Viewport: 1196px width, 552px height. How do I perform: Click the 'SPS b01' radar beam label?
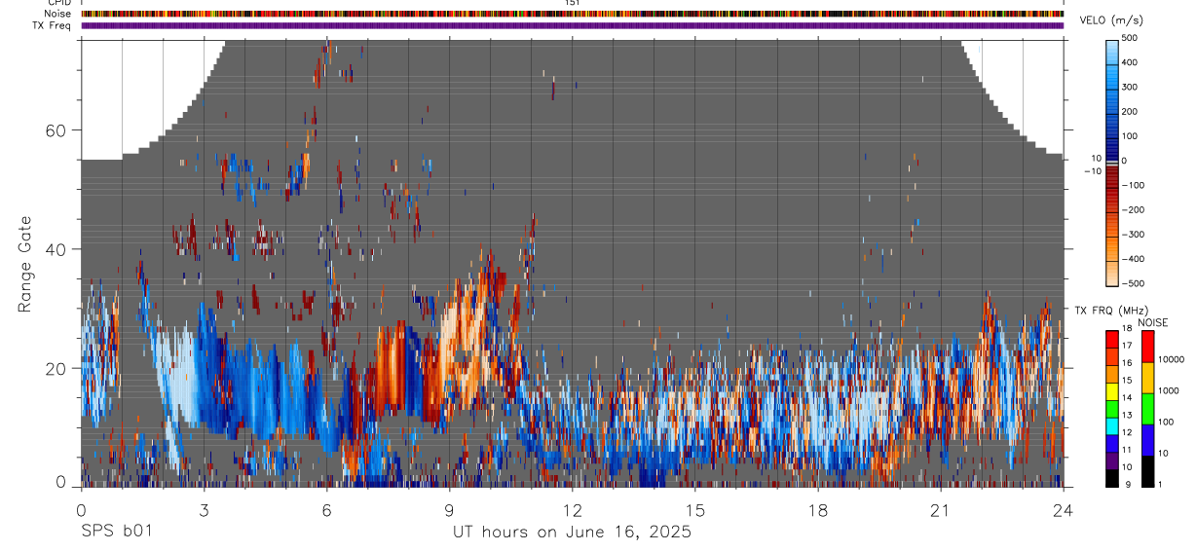click(116, 532)
